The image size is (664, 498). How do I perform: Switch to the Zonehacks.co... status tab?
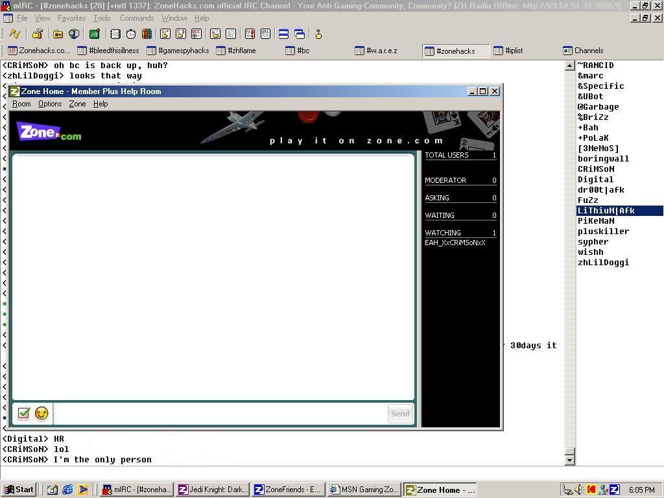pyautogui.click(x=39, y=51)
